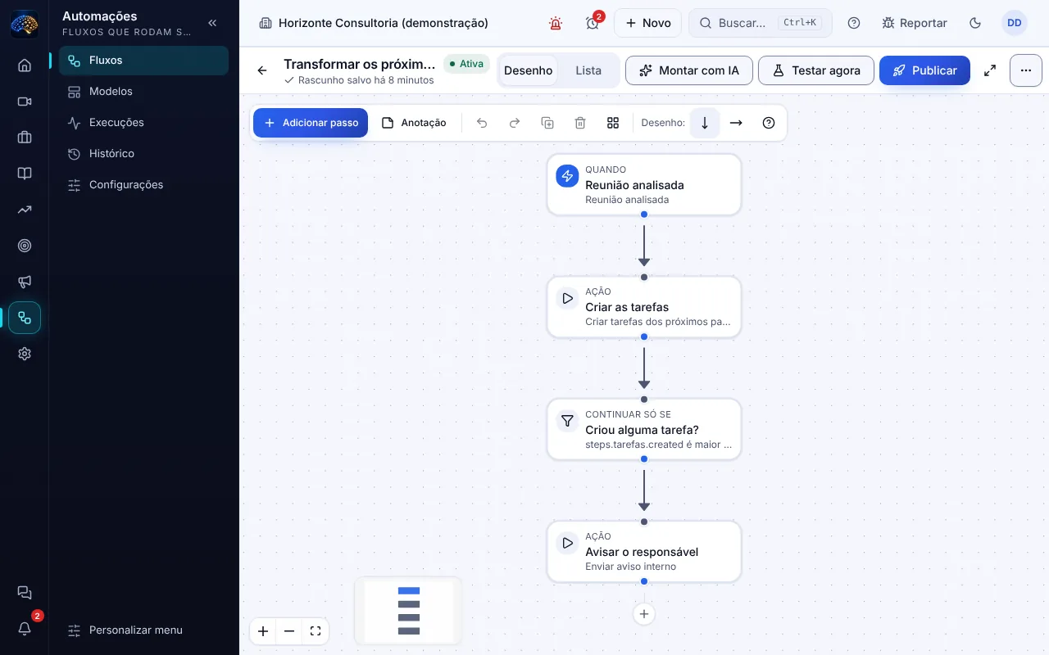Zoom out the canvas with the minus
The image size is (1049, 655).
[289, 631]
